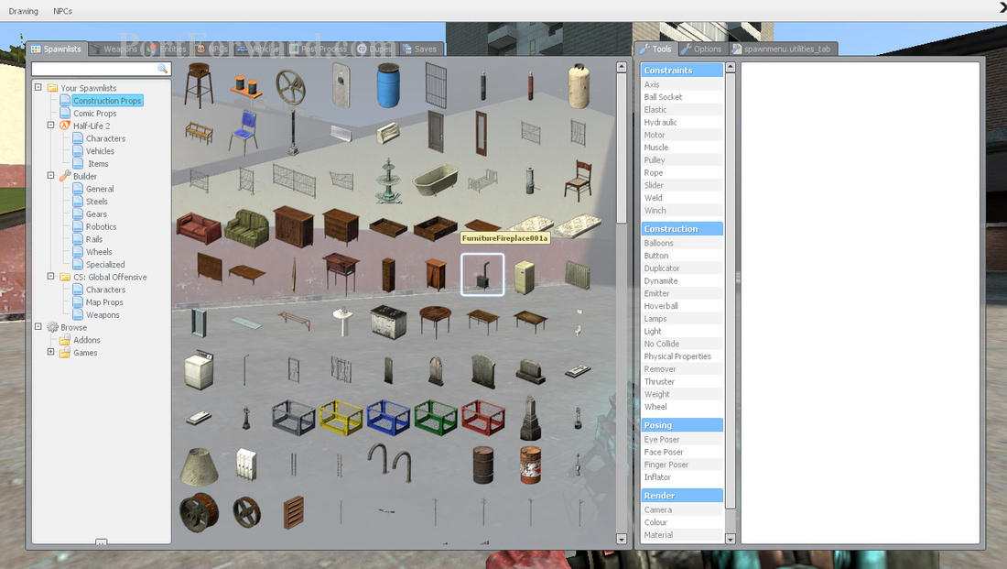The image size is (1007, 569).
Task: Spawn the red explosive barrel prop
Action: (530, 465)
